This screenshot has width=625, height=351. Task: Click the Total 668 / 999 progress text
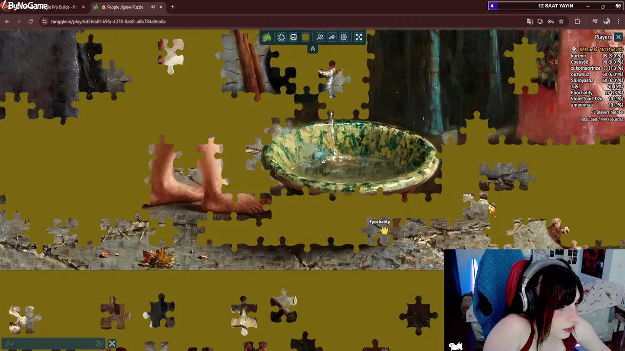pyautogui.click(x=601, y=119)
